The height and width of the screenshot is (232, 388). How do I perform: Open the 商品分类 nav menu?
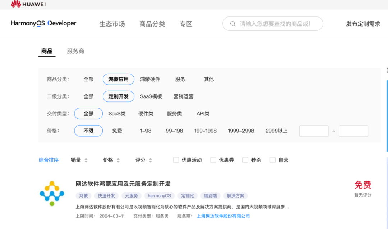click(x=152, y=24)
